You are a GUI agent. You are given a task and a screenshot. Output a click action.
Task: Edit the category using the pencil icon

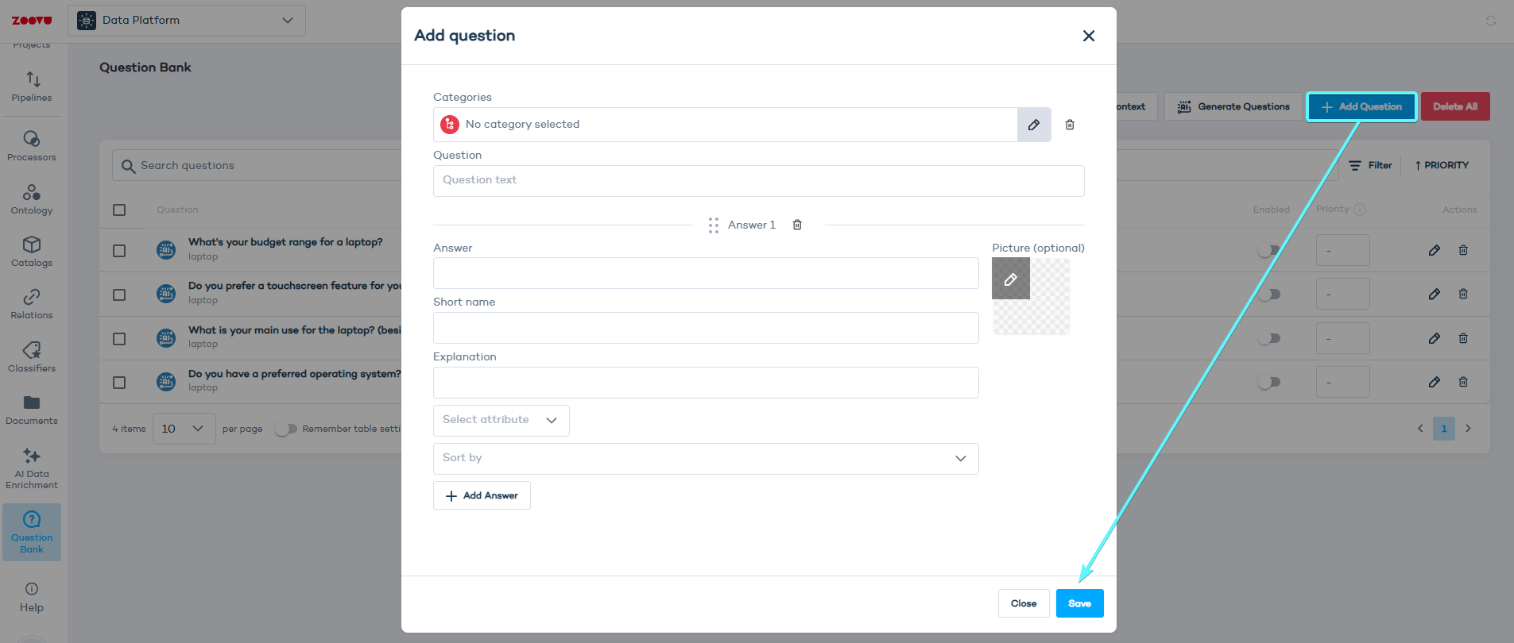[1034, 125]
